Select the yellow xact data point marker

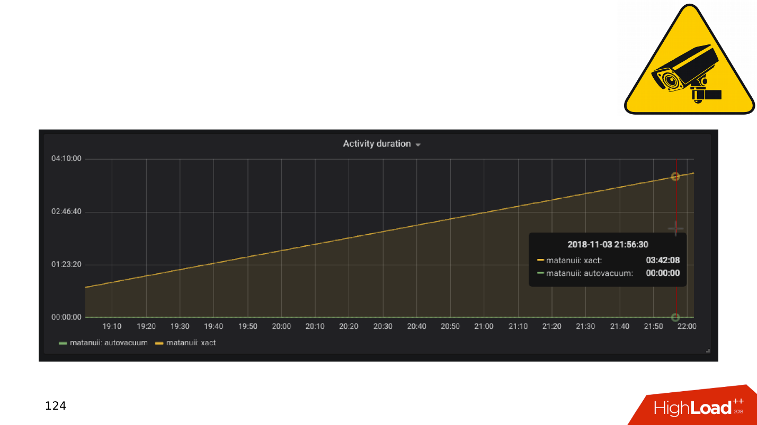point(675,177)
